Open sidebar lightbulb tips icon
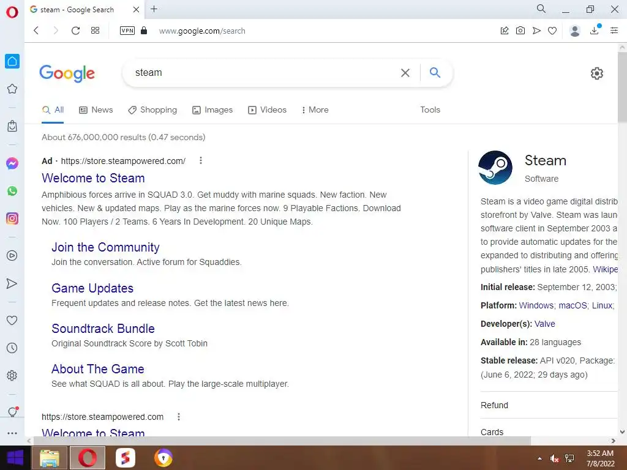The image size is (627, 470). 12,412
